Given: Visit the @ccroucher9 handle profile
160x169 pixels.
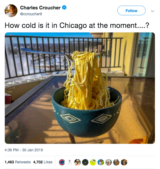Looking at the screenshot, I should 31,14.
